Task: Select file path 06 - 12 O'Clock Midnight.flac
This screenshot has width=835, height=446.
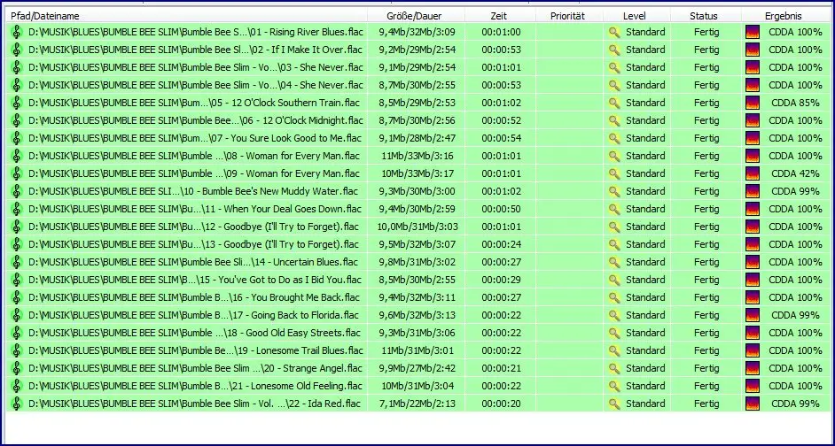Action: [195, 120]
